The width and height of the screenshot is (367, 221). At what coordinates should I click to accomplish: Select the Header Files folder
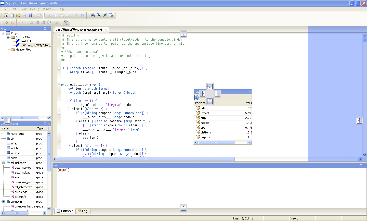23,50
